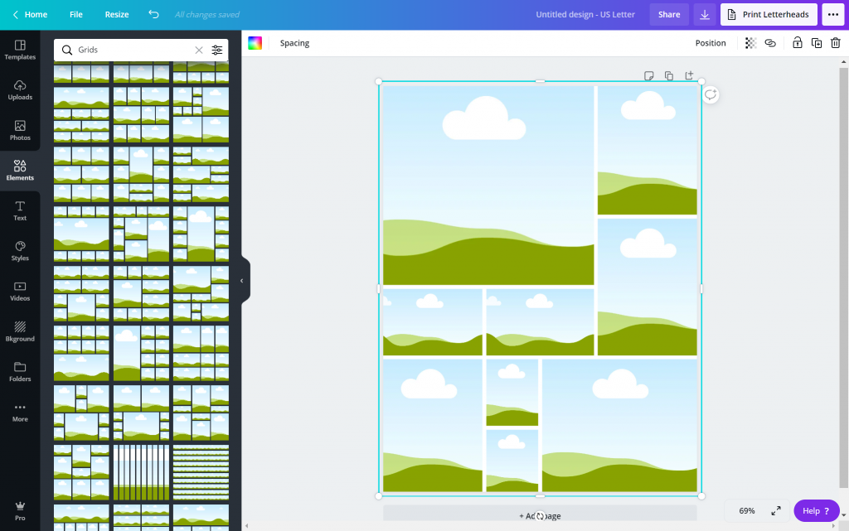Click the rainbow color picker swatch
The width and height of the screenshot is (849, 531).
255,43
